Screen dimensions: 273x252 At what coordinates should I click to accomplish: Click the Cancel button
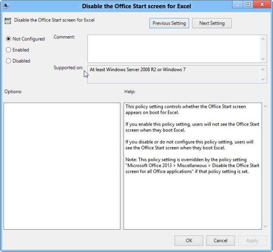(220, 241)
